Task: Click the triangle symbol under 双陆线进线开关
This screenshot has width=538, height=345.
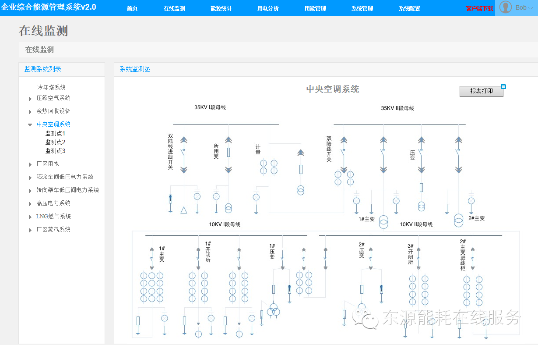Action: tap(184, 210)
